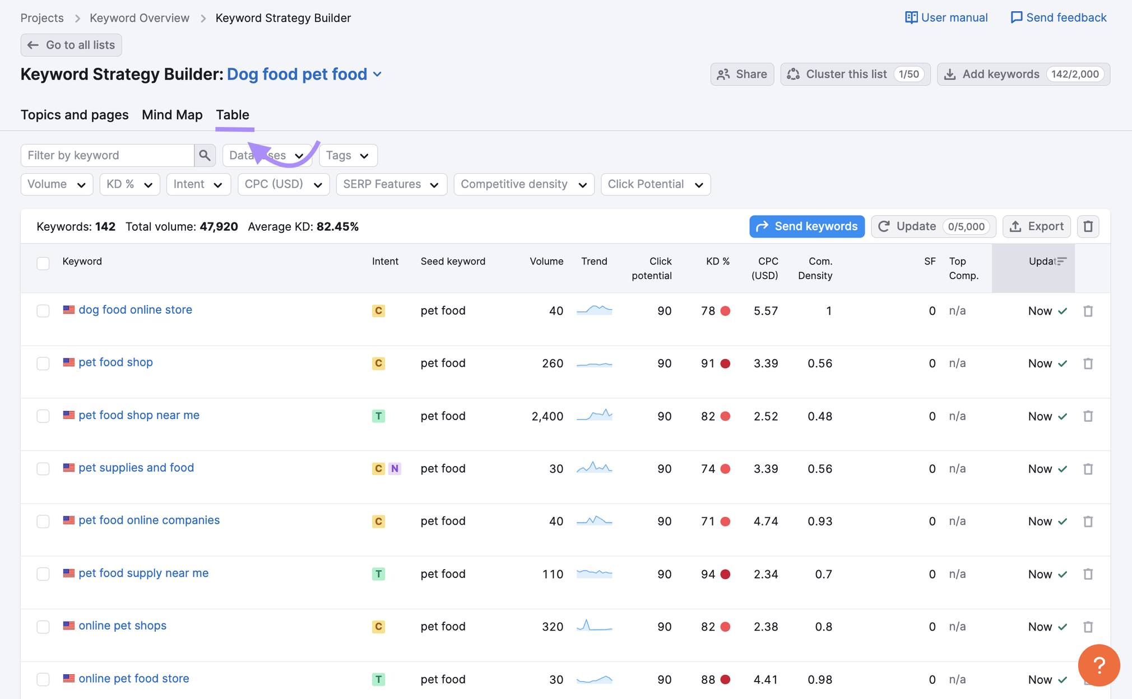Delete the pet food online companies row

pyautogui.click(x=1088, y=521)
